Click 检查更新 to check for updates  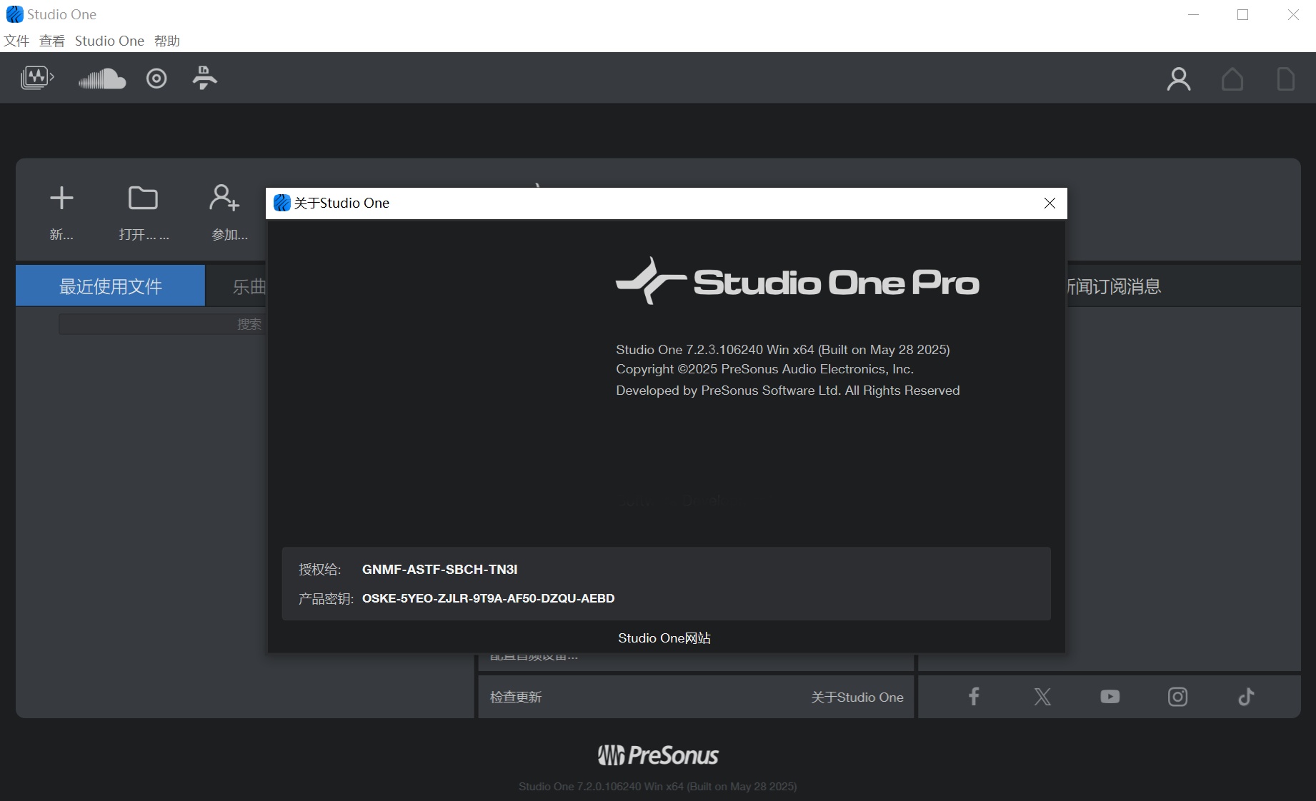[516, 697]
